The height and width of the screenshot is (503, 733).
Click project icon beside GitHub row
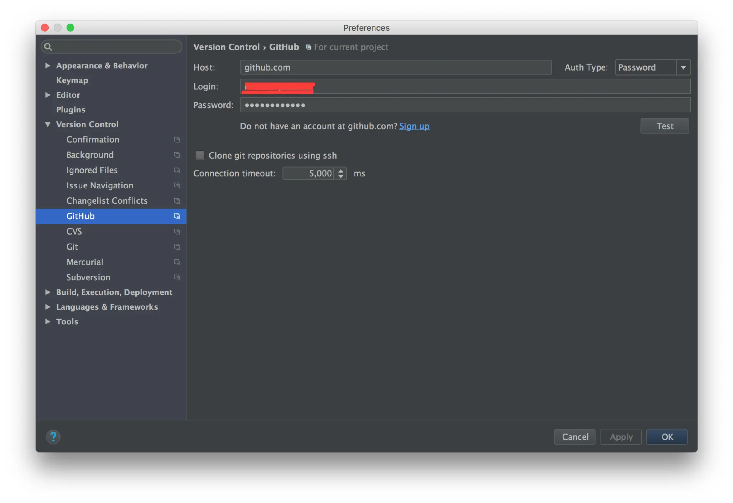[x=177, y=216]
